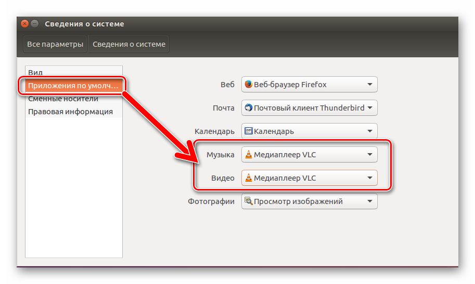This screenshot has height=284, width=475.
Task: Click the Calendar app icon in dropdown
Action: point(248,131)
